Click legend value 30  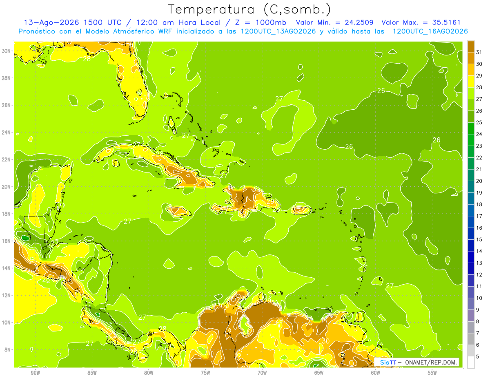tap(479, 64)
